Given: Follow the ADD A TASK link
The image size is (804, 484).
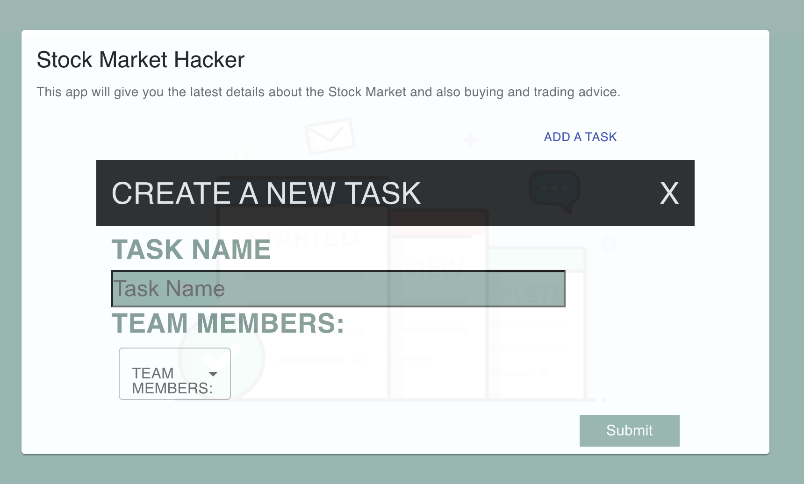Looking at the screenshot, I should click(x=580, y=137).
